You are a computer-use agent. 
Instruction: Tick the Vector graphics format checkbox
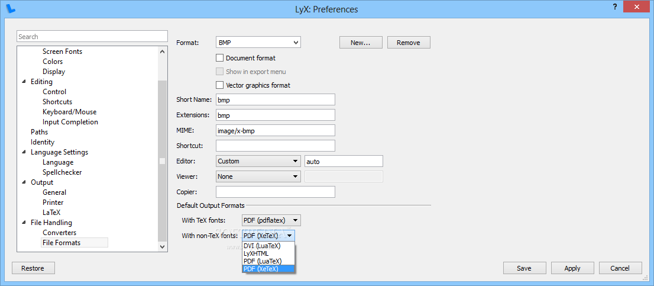pos(220,85)
